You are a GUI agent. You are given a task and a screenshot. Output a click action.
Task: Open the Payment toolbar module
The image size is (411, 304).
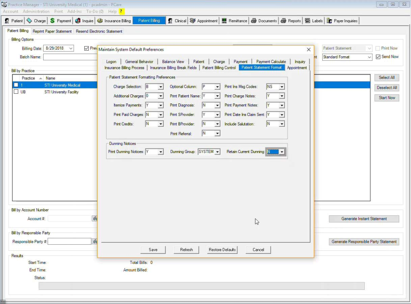pyautogui.click(x=60, y=21)
